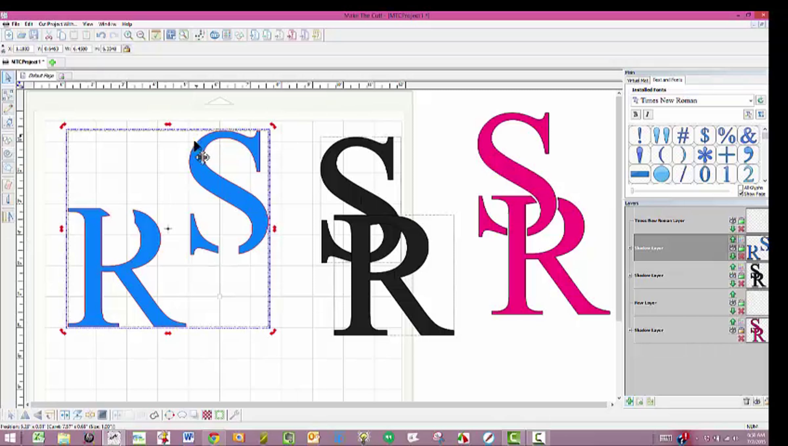This screenshot has width=788, height=446.
Task: Click the red checkered pattern icon
Action: coord(207,415)
